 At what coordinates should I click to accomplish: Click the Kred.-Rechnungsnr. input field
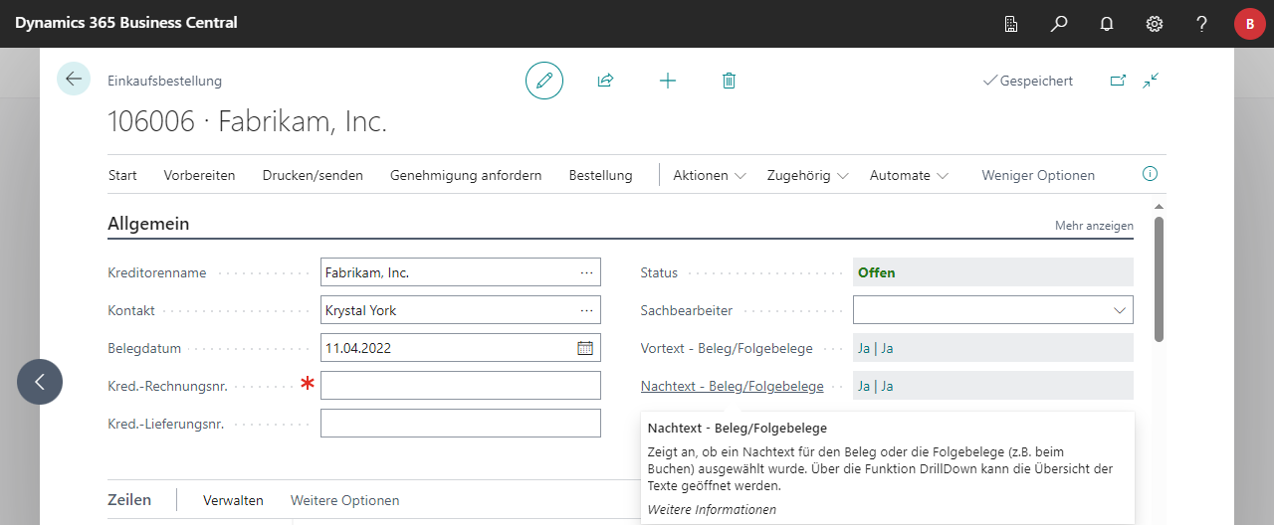tap(461, 386)
